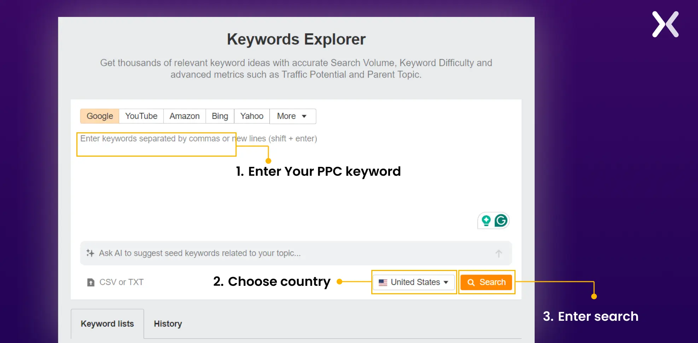Open the History tab

(x=168, y=324)
